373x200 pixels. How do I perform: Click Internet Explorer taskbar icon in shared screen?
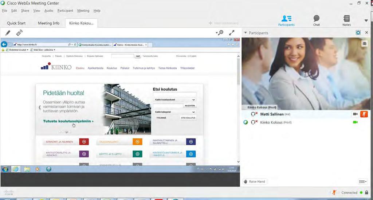click(16, 169)
